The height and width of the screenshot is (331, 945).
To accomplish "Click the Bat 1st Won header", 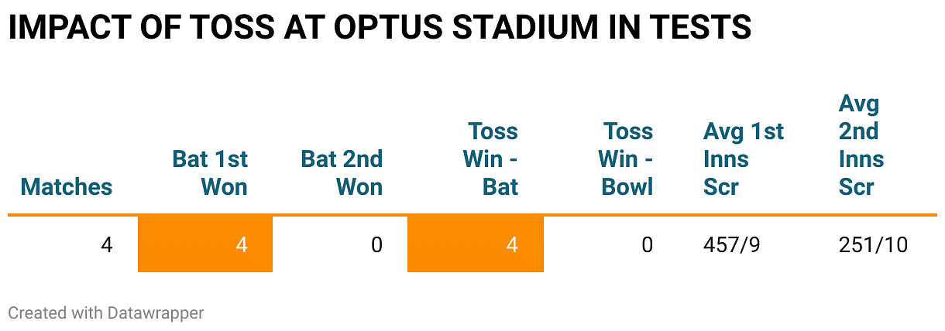I will click(x=210, y=172).
